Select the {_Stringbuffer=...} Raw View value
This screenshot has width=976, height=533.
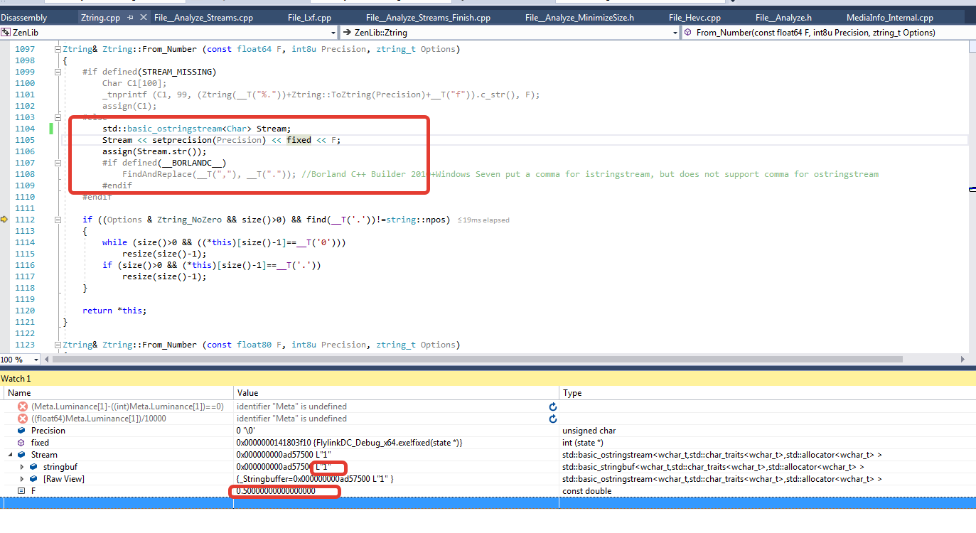pos(315,479)
